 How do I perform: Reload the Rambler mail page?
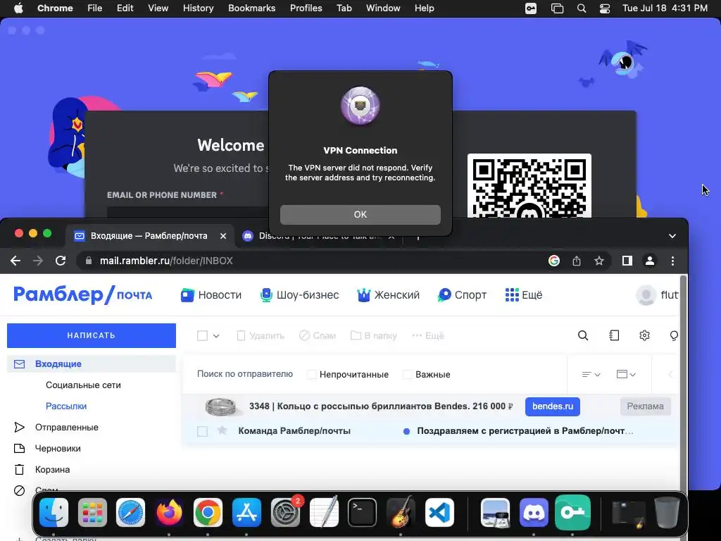click(61, 261)
